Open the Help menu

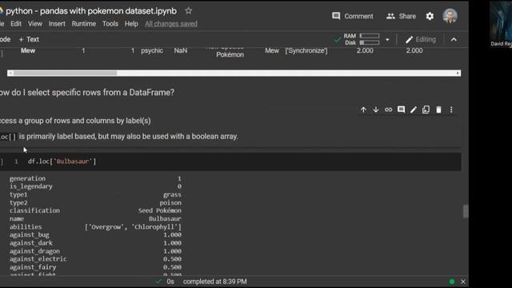point(131,24)
